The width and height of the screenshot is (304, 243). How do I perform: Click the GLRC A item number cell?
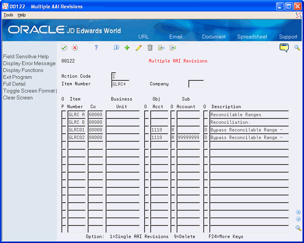[77, 114]
